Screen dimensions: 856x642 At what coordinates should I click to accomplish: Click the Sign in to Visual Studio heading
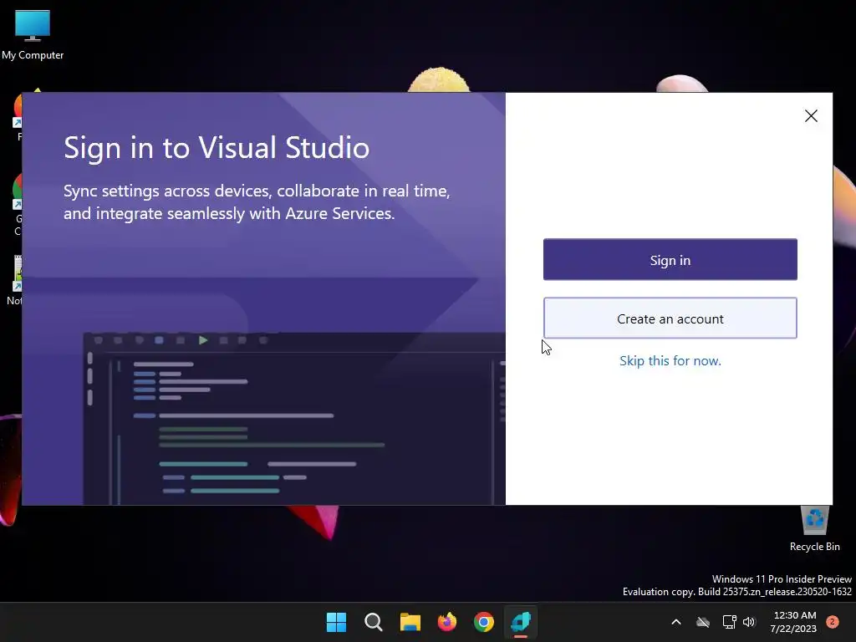[217, 147]
